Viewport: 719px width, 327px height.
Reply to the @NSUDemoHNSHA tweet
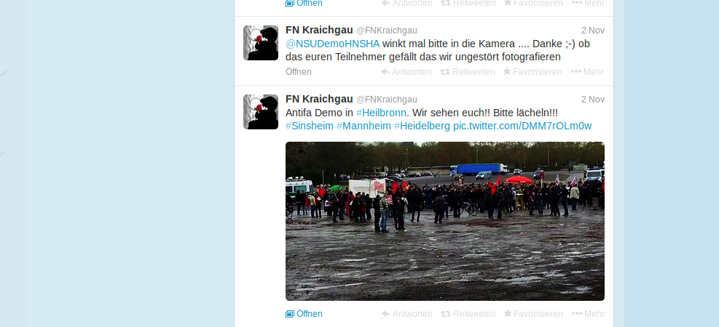coord(406,72)
